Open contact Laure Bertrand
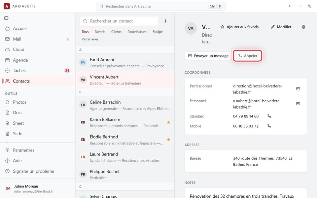The height and width of the screenshot is (198, 317). 125,157
